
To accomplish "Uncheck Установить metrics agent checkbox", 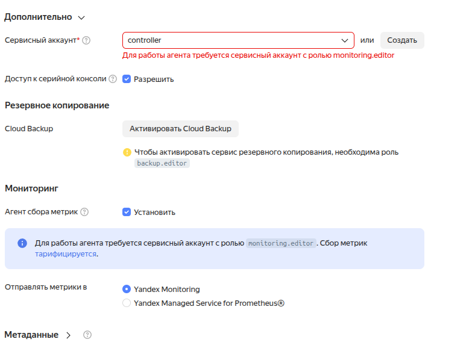I will (x=127, y=212).
